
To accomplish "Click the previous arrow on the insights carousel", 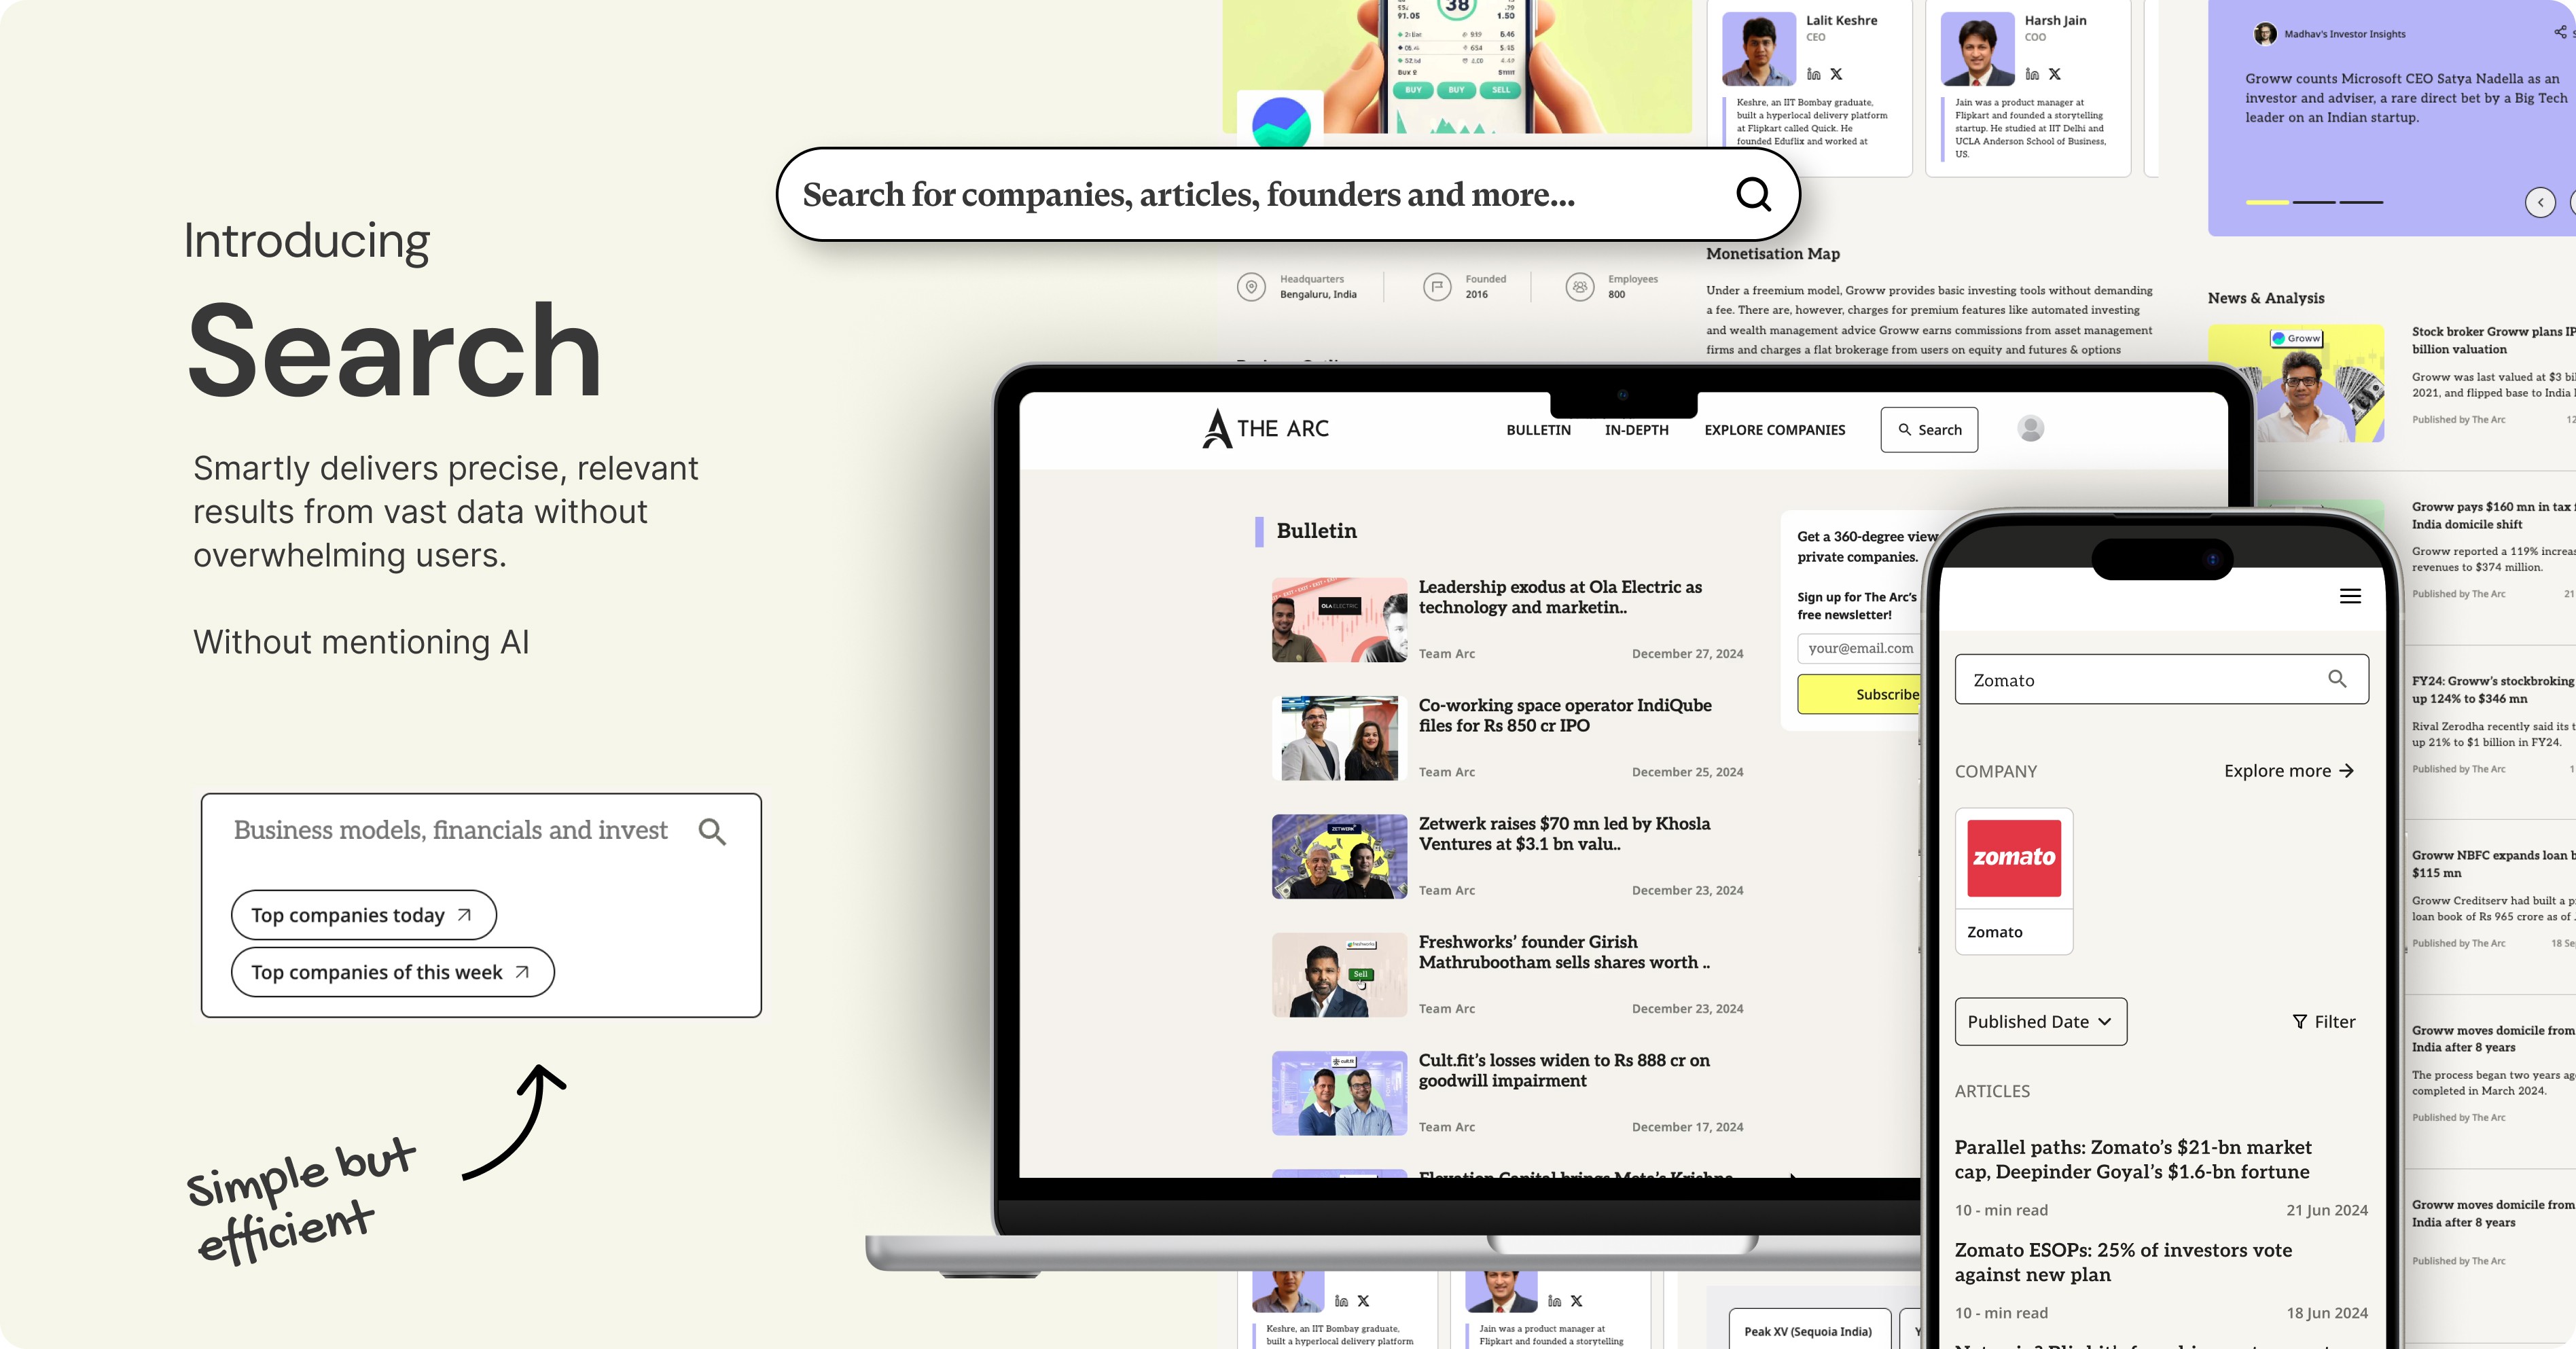I will (2540, 202).
